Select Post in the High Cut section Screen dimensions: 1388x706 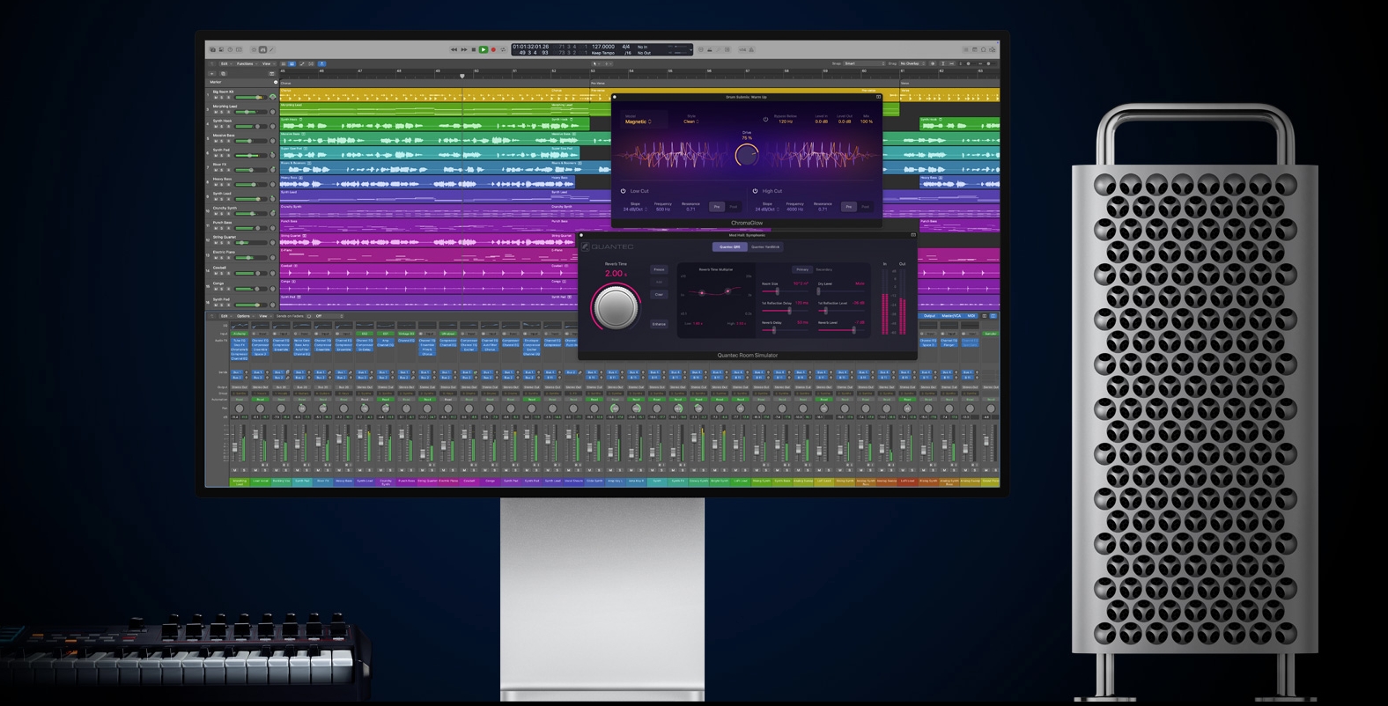coord(865,207)
